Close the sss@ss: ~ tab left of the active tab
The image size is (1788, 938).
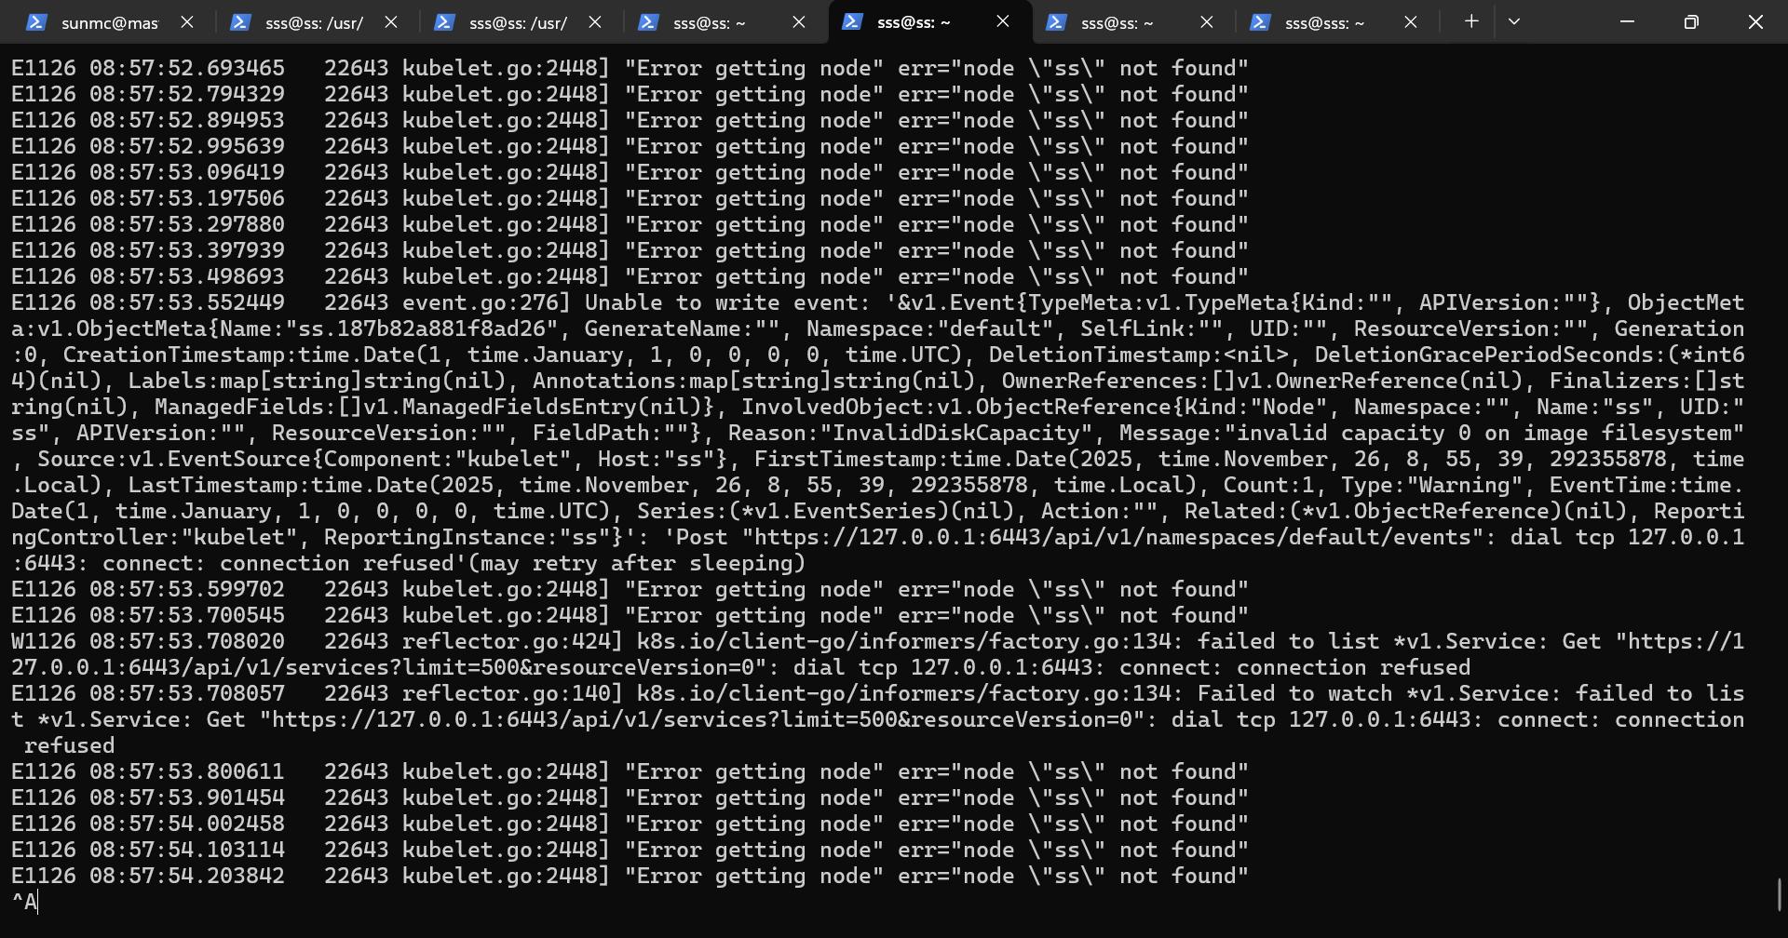pos(799,22)
